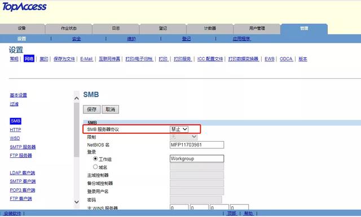Image resolution: width=361 pixels, height=217 pixels.
Task: Open the 复印 settings link
Action: [x=44, y=59]
